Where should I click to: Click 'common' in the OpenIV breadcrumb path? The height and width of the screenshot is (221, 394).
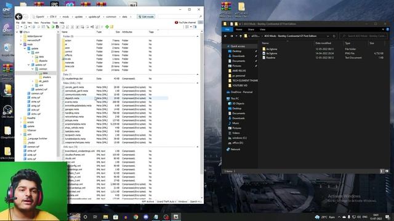[111, 17]
